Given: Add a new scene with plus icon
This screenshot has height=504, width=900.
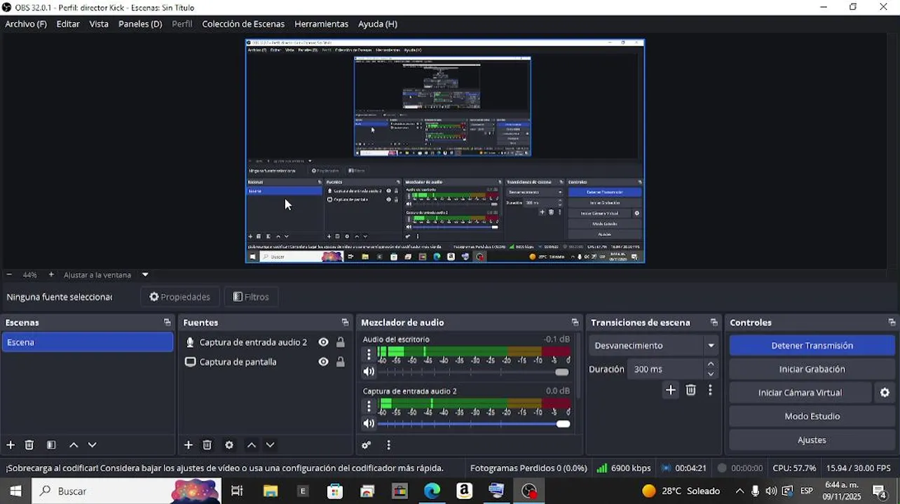Looking at the screenshot, I should pyautogui.click(x=11, y=445).
